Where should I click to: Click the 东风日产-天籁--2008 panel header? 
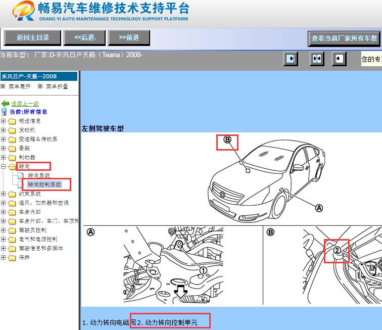(39, 76)
